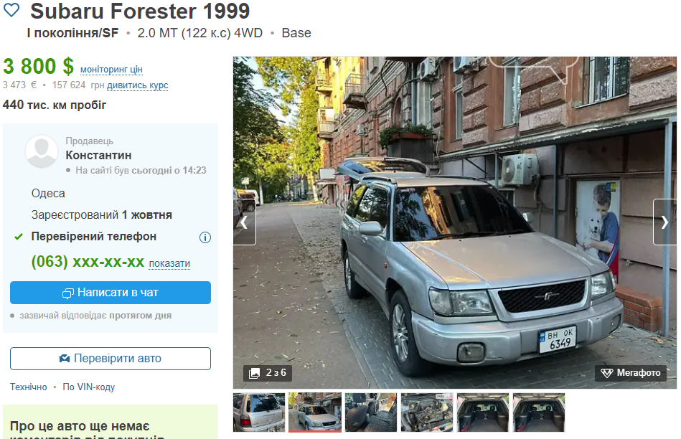Click the seller avatar icon
The width and height of the screenshot is (681, 439).
[x=42, y=151]
